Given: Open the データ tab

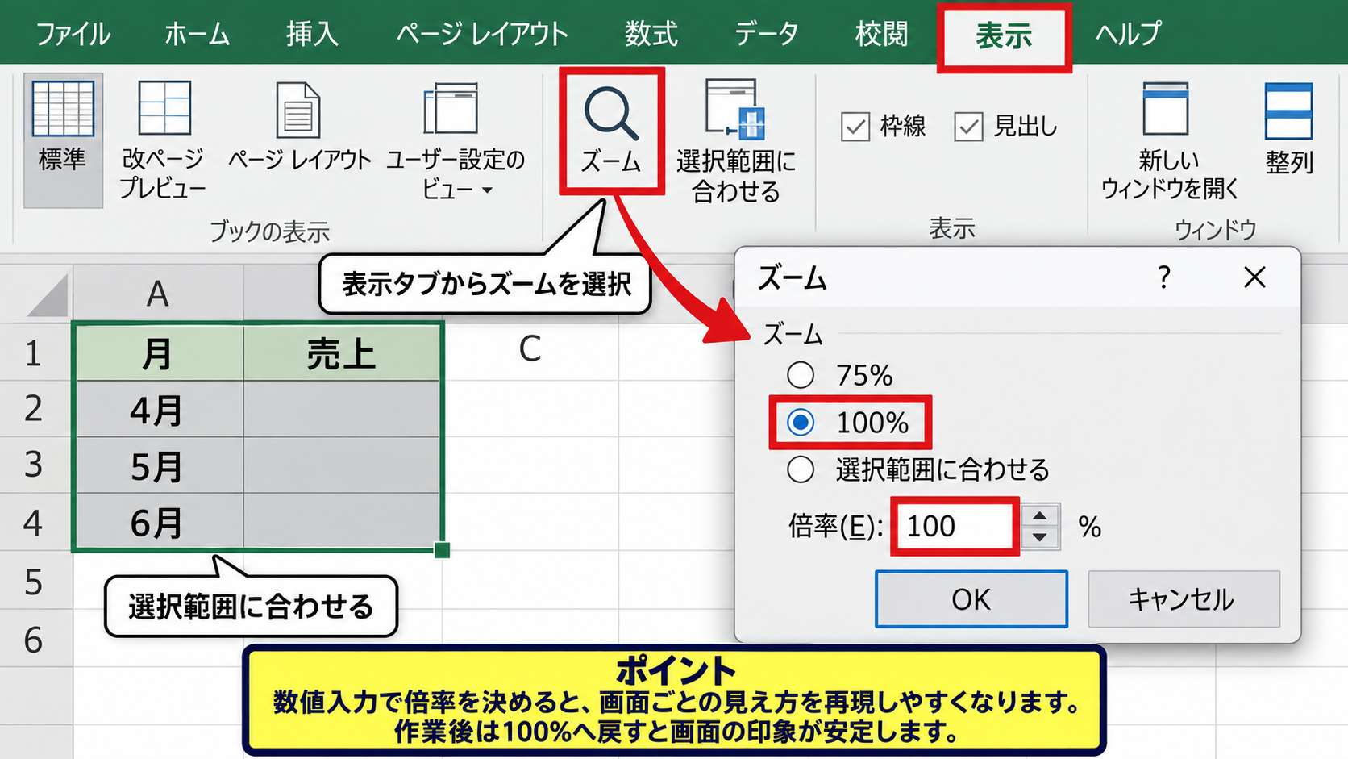Looking at the screenshot, I should tap(766, 34).
